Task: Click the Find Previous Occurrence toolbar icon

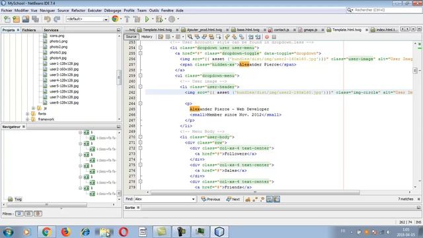Action: pyautogui.click(x=197, y=37)
